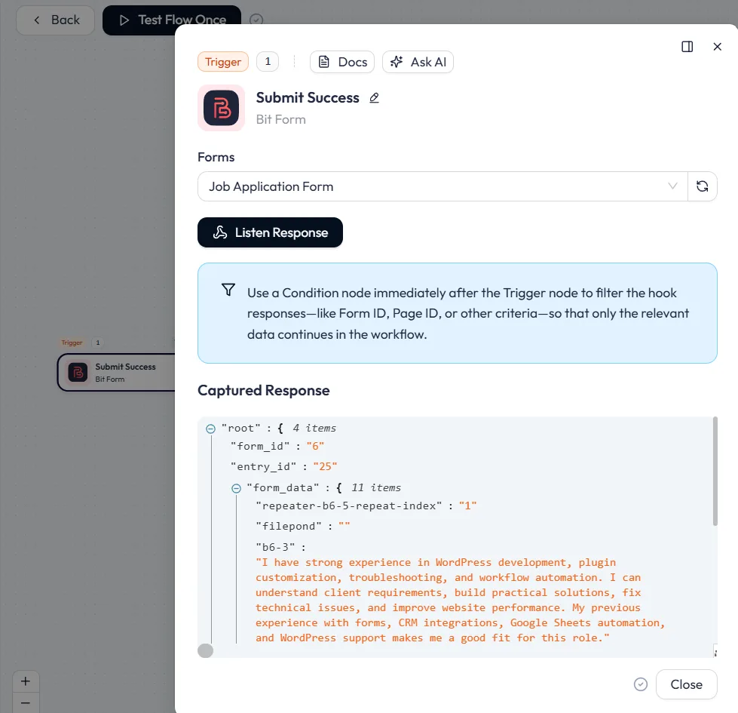Click the Bit Form subtitle text
738x713 pixels.
click(281, 120)
